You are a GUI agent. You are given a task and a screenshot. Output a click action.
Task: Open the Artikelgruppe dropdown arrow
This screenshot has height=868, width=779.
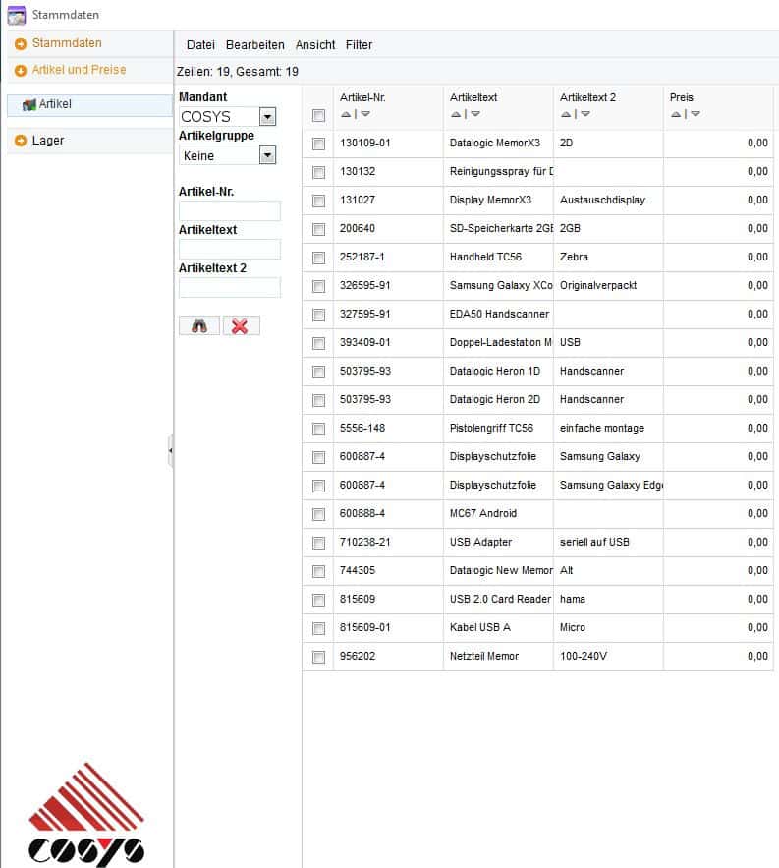pos(267,155)
